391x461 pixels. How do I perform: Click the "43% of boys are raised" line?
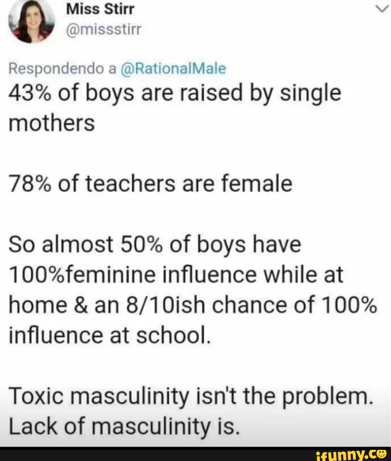click(x=174, y=93)
